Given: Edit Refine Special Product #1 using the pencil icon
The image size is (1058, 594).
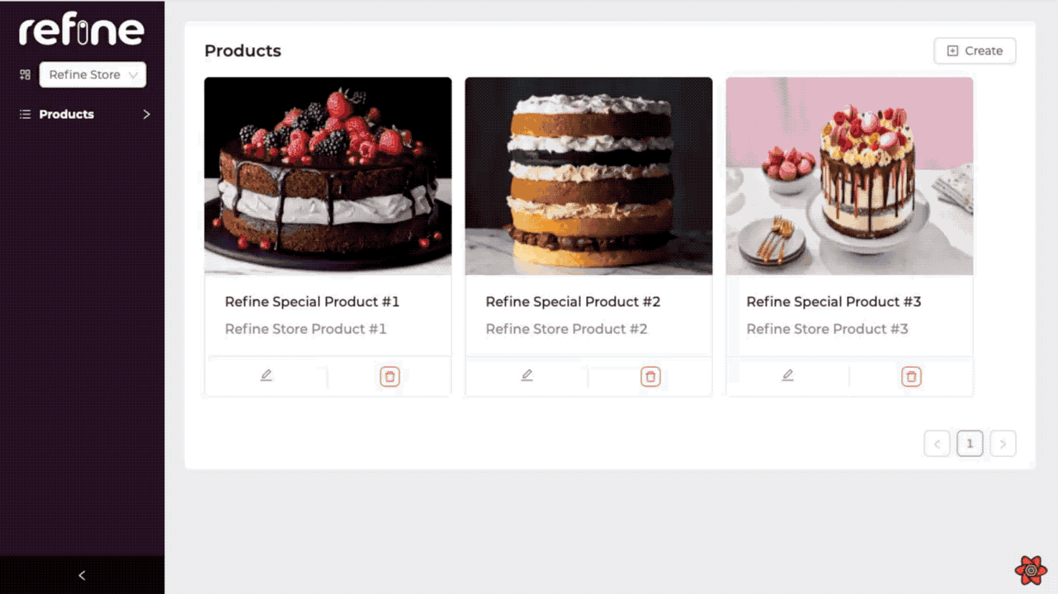Looking at the screenshot, I should pyautogui.click(x=266, y=376).
